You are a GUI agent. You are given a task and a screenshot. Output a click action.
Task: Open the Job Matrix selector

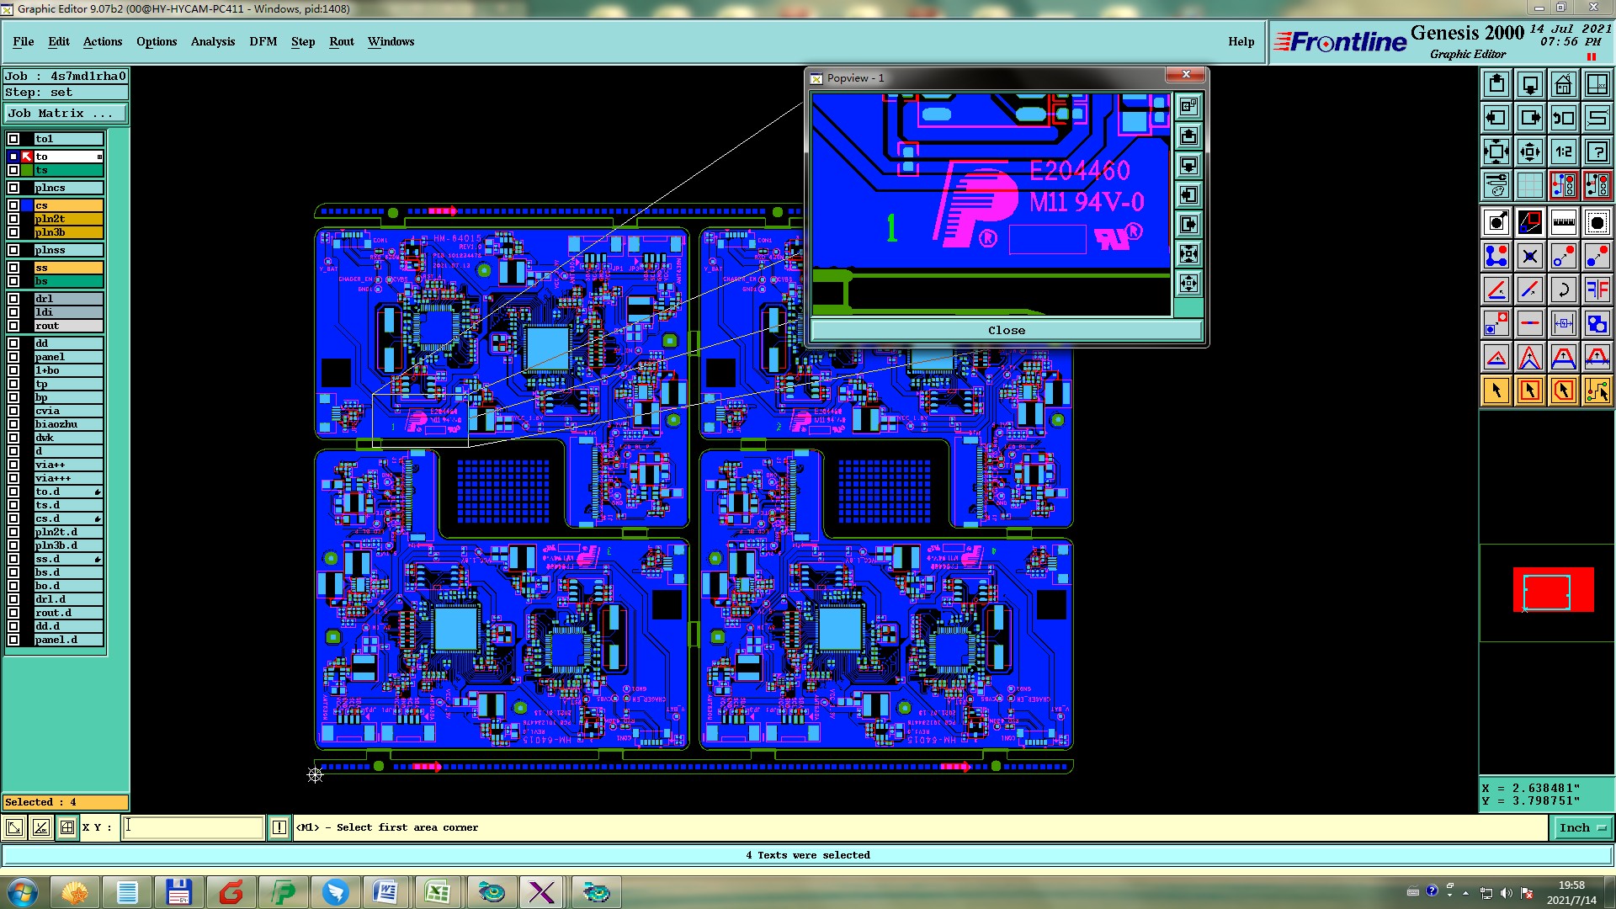click(66, 114)
